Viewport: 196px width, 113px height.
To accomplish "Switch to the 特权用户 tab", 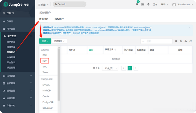I will point(59,19).
